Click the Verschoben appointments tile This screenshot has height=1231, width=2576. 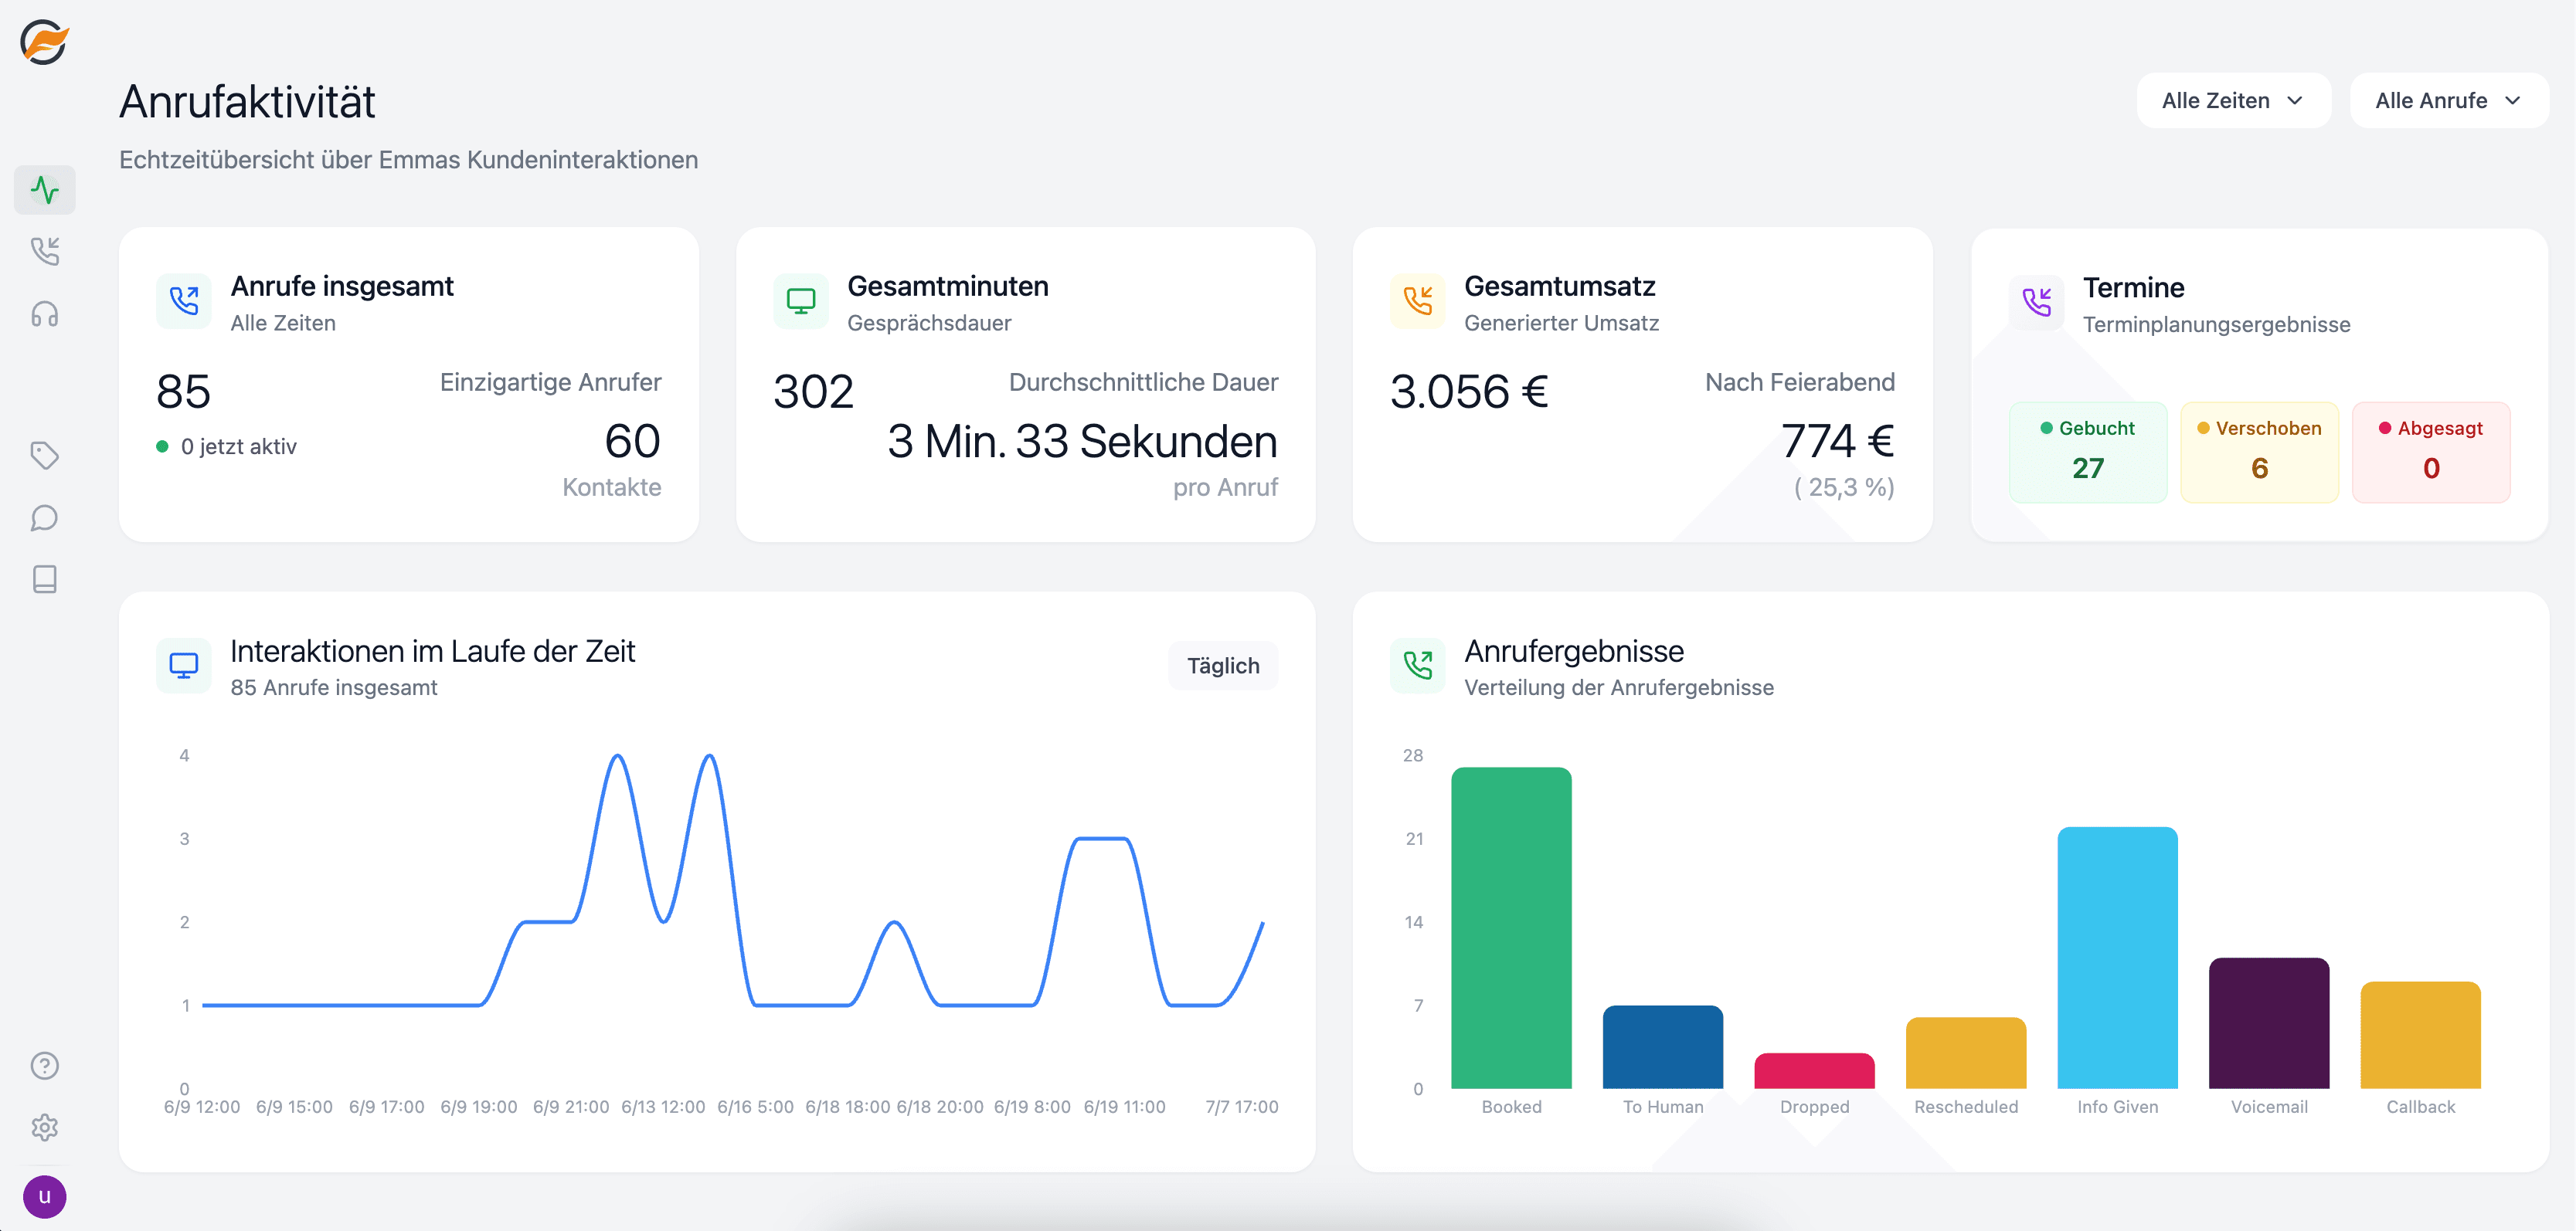[2258, 452]
